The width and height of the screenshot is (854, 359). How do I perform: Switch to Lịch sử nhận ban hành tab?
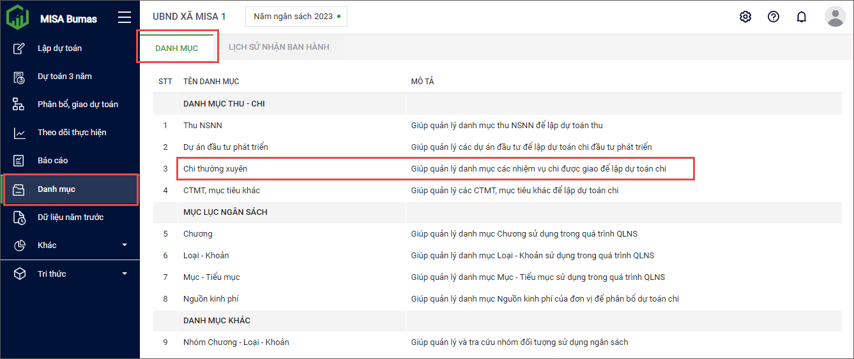[x=279, y=47]
